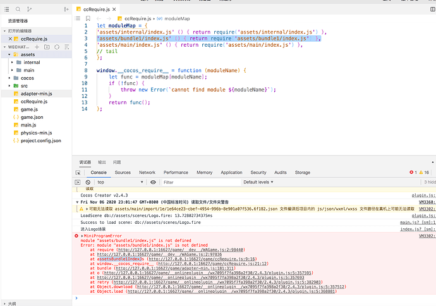Screen dimensions: 436x306
Task: Navigate back with the left arrow
Action: coord(99,18)
